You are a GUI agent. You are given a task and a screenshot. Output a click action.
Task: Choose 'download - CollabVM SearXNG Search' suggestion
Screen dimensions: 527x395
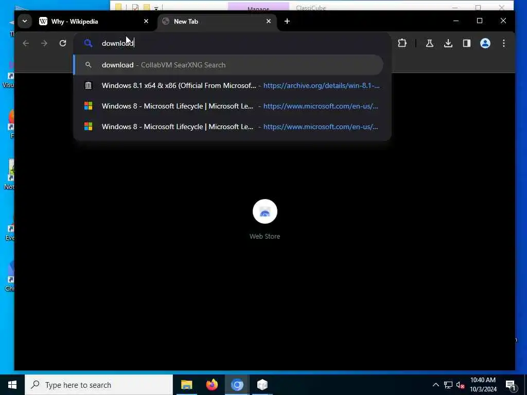229,65
